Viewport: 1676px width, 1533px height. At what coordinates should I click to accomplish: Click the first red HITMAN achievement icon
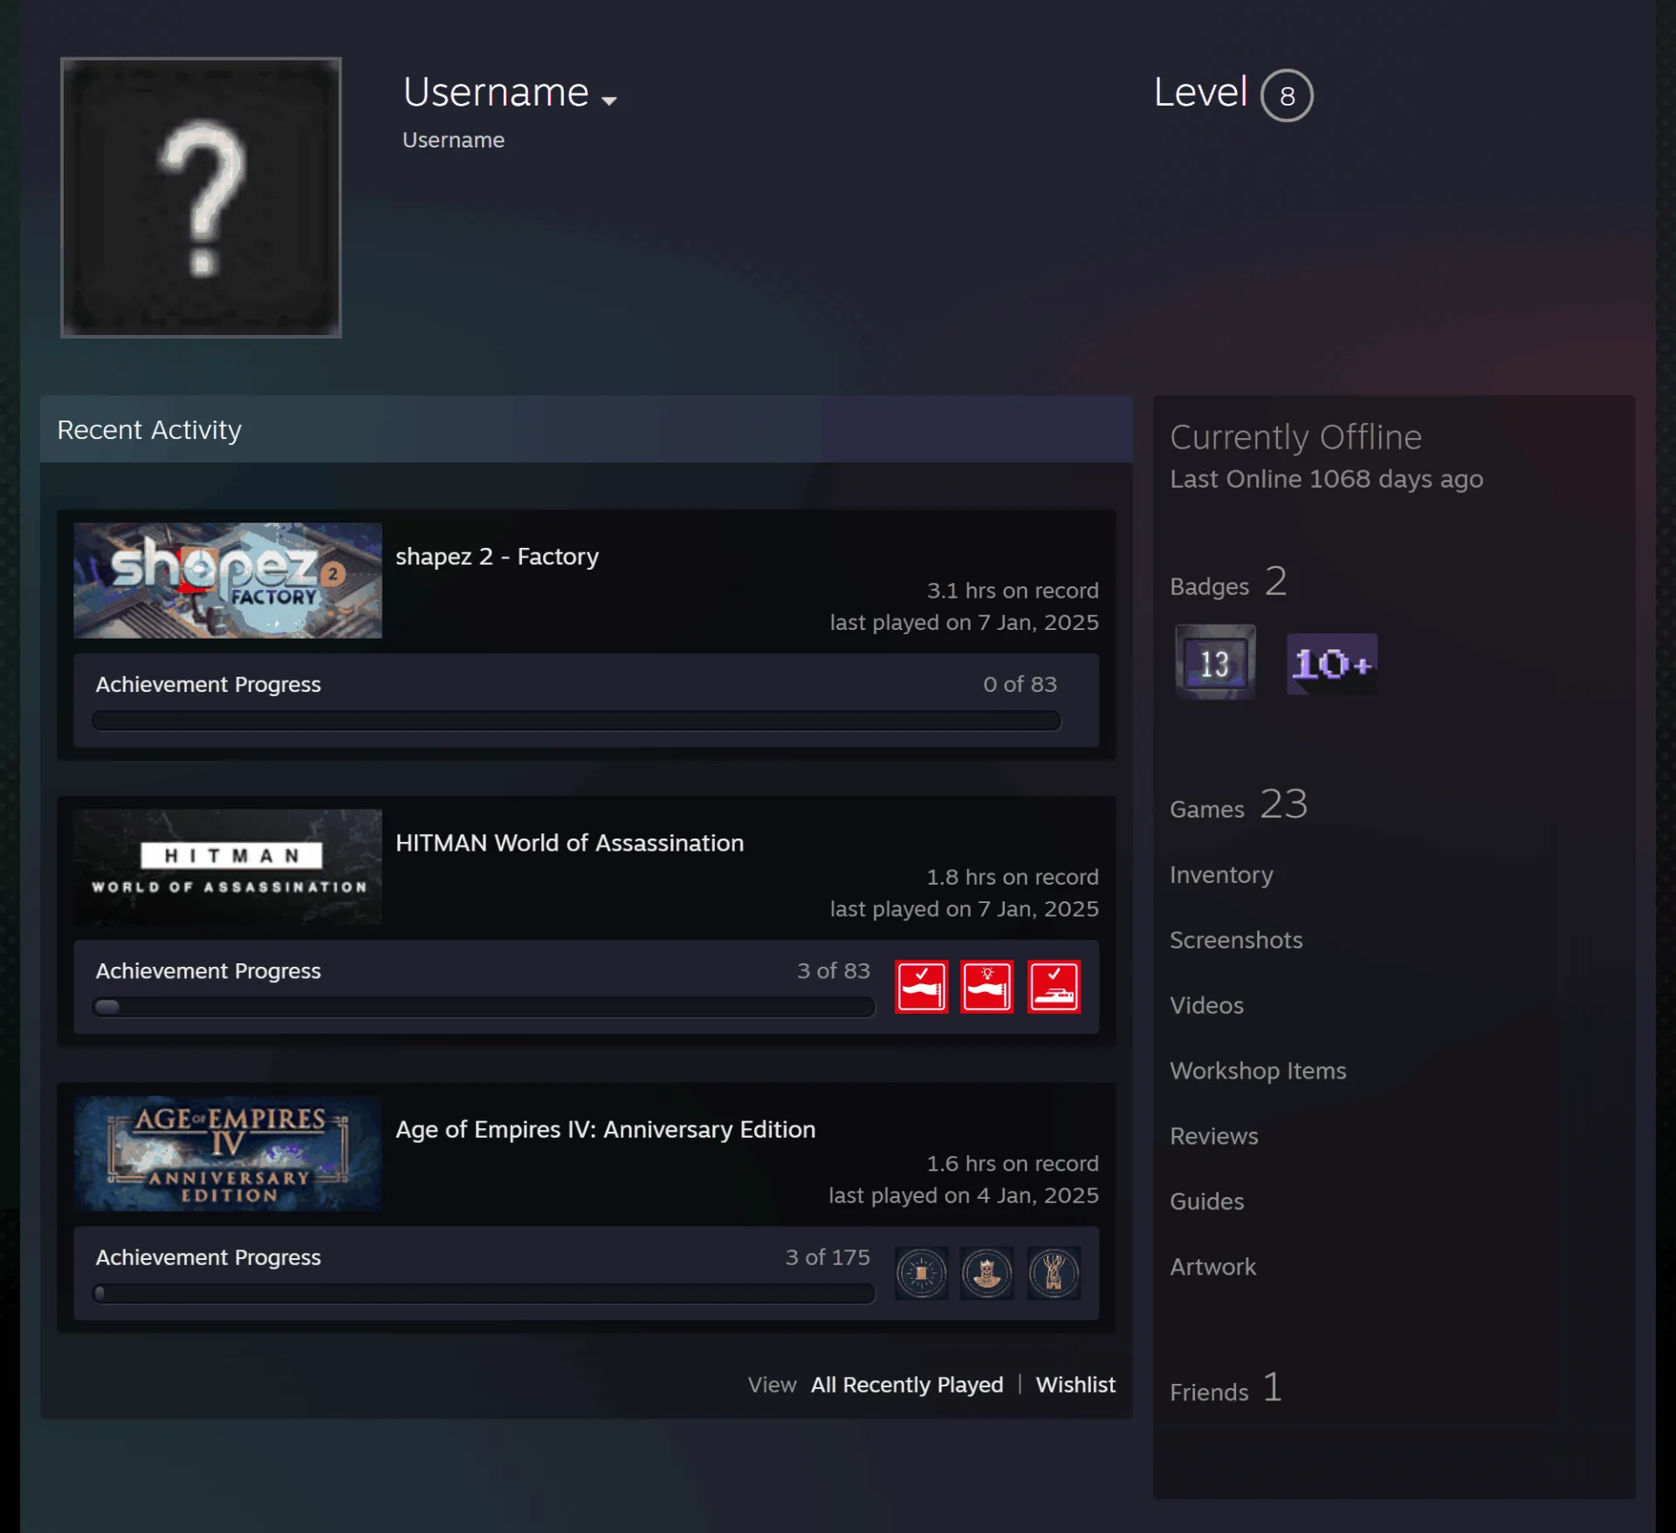[921, 987]
